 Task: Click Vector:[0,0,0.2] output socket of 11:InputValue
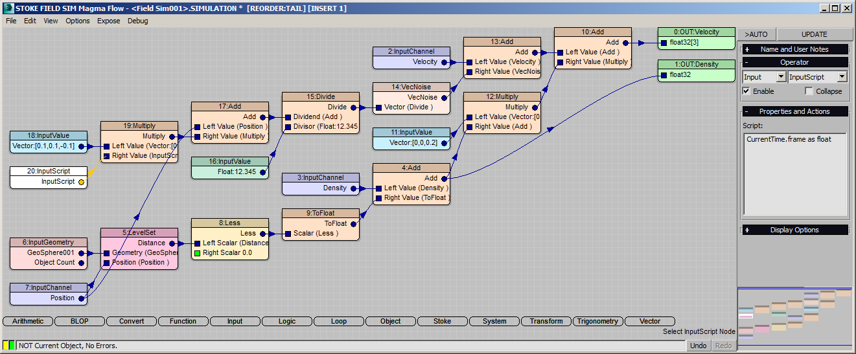444,143
